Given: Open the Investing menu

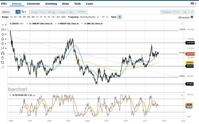Looking at the screenshot, I should (51, 4).
